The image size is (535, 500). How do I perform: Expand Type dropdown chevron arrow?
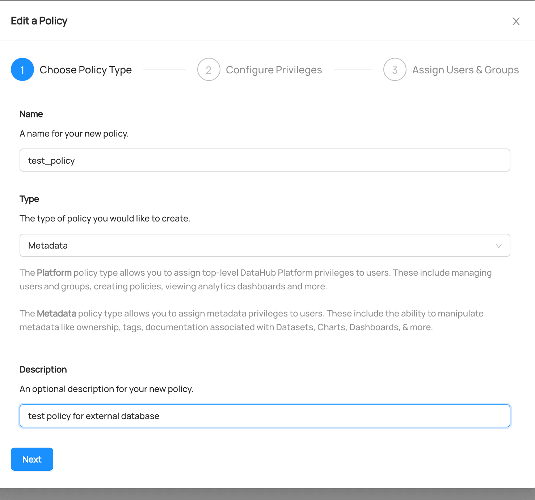(499, 246)
